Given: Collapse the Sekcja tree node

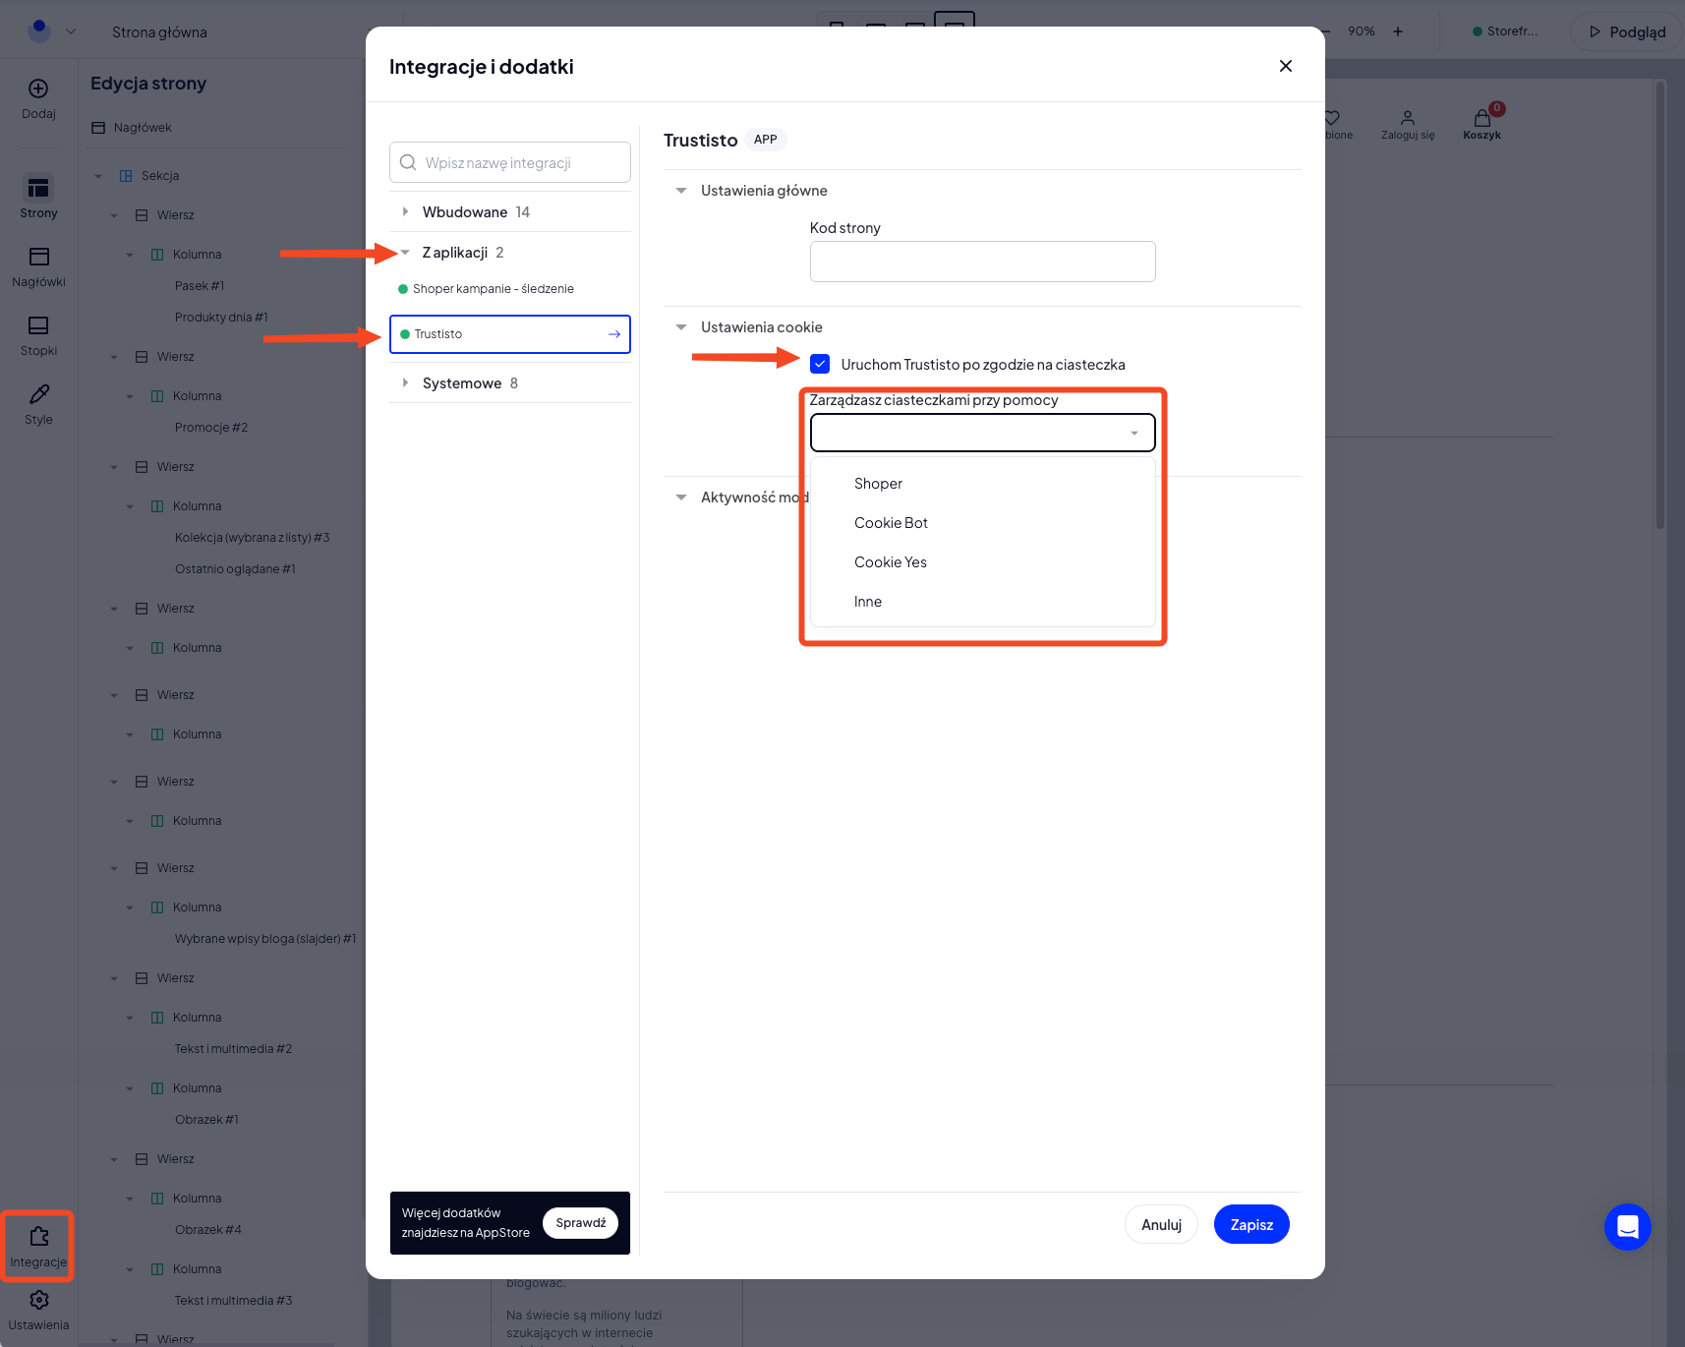Looking at the screenshot, I should [x=98, y=176].
